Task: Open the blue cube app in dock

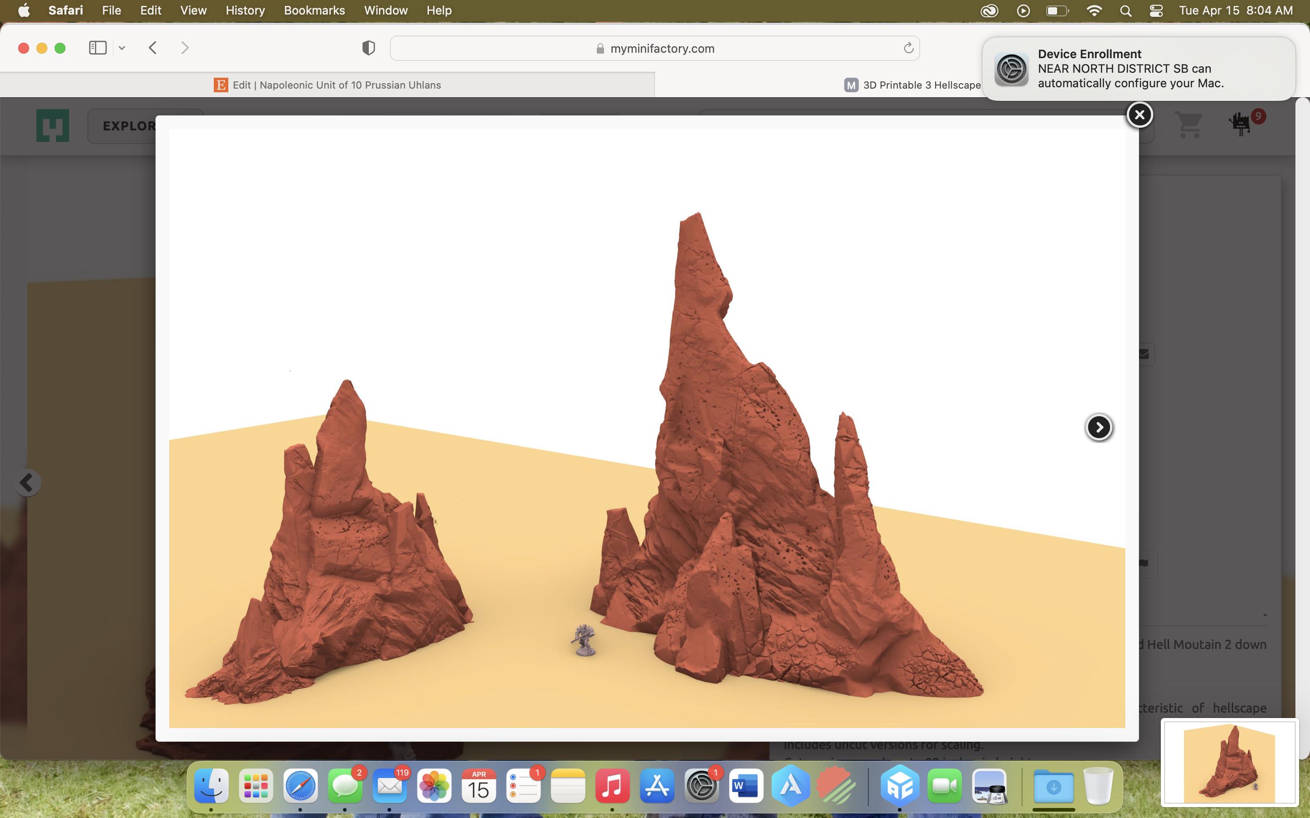Action: click(900, 785)
